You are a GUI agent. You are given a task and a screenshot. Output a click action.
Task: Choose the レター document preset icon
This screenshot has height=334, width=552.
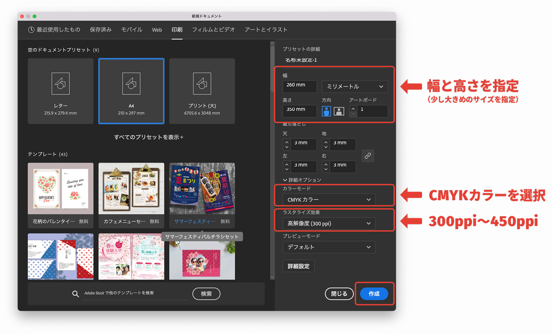pyautogui.click(x=60, y=83)
